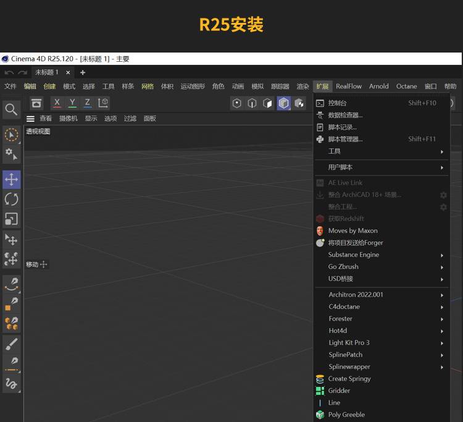Activate the Scale tool
This screenshot has height=422, width=463.
12,219
